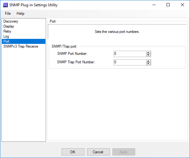This screenshot has width=190, height=158.
Task: Open the Retry settings category
Action: tap(8, 31)
